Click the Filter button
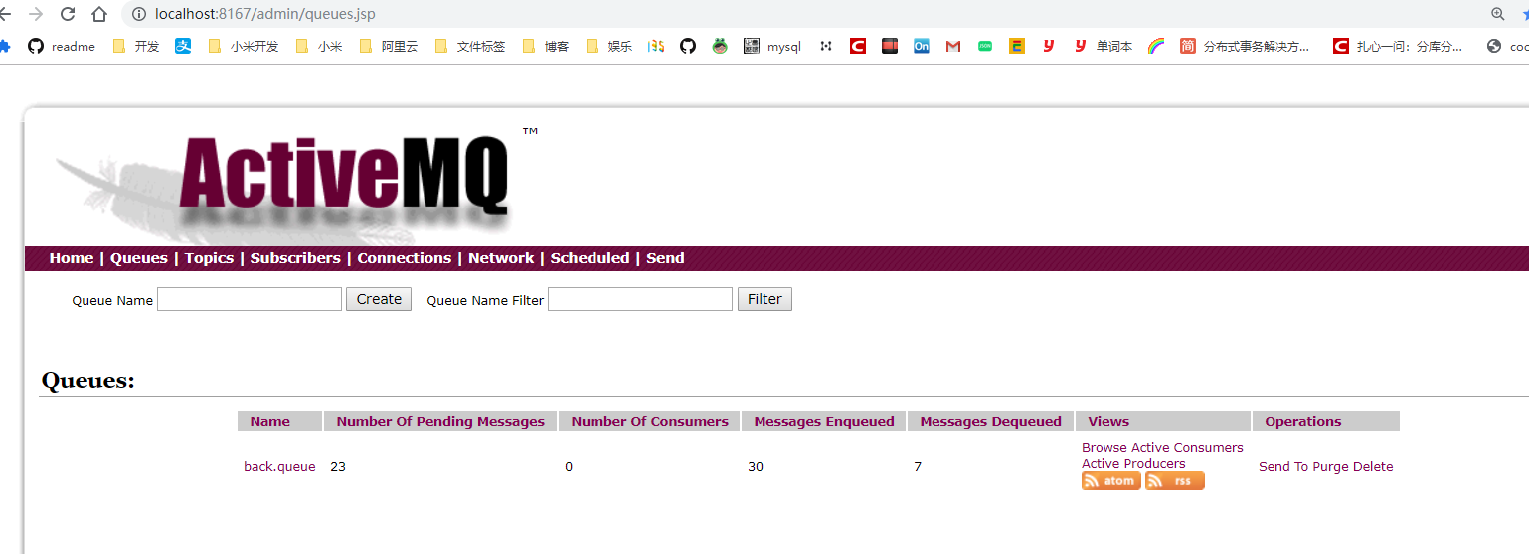1529x554 pixels. pos(764,299)
